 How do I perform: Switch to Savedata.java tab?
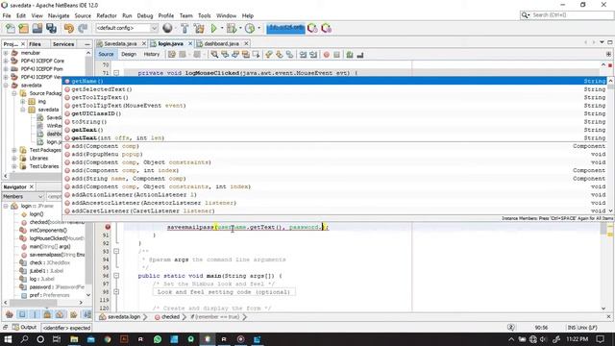(120, 43)
